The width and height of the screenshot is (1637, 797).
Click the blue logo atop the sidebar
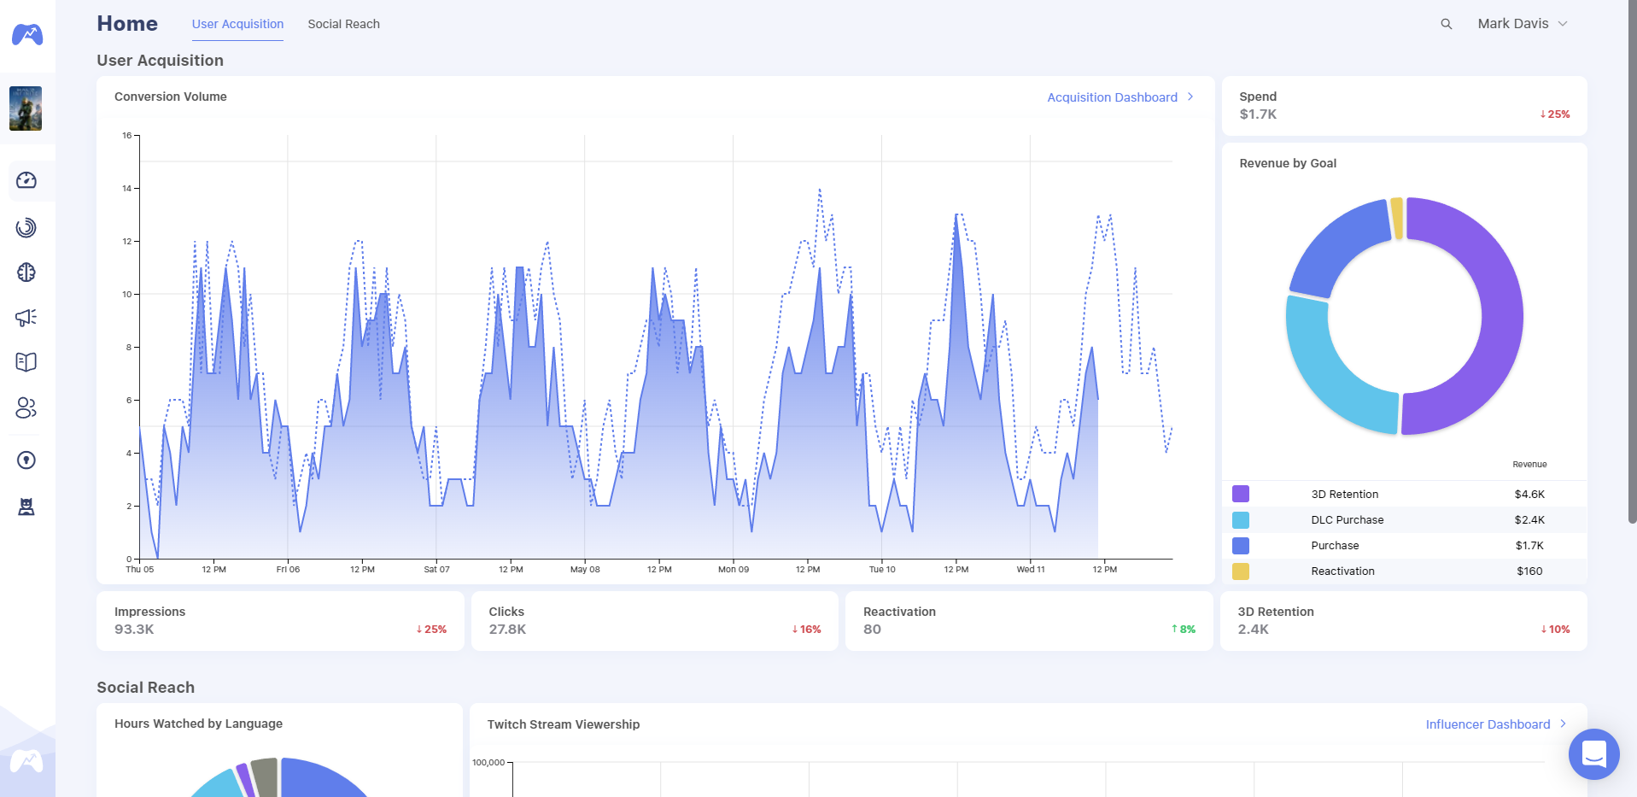[27, 35]
